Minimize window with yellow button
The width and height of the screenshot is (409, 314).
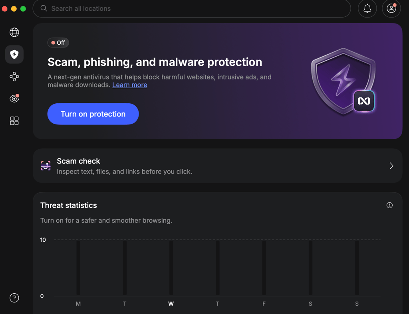point(14,9)
